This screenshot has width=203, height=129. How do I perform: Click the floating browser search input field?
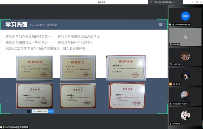[x=39, y=111]
